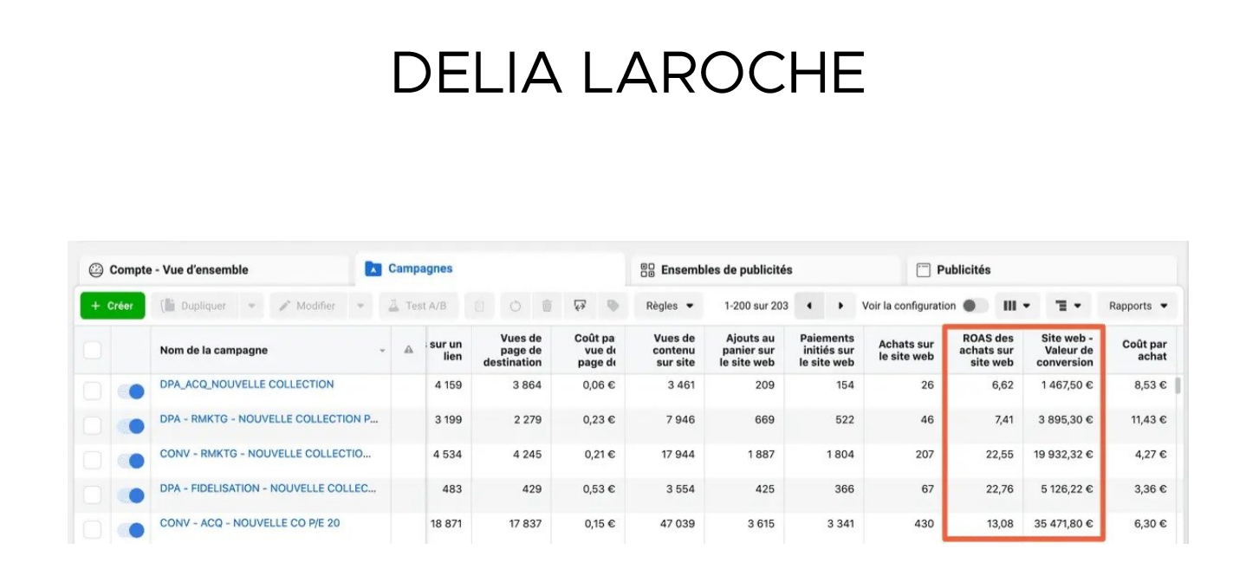This screenshot has height=582, width=1233.
Task: Toggle off DPA - RMKTG campaign switch
Action: click(131, 426)
